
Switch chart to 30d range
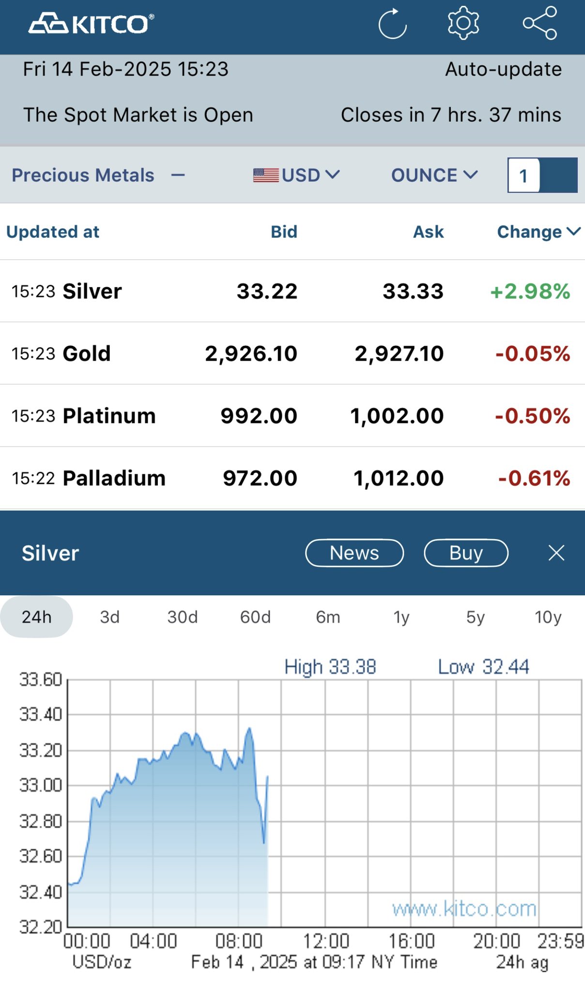183,617
